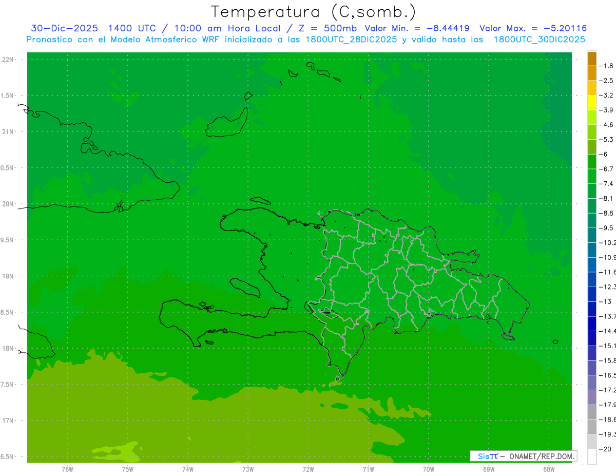Click the '-9.5' colorbar value

coord(606,228)
